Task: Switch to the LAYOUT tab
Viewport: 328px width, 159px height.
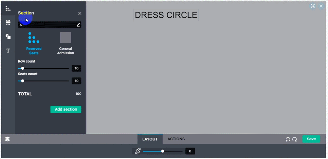Action: pyautogui.click(x=150, y=139)
